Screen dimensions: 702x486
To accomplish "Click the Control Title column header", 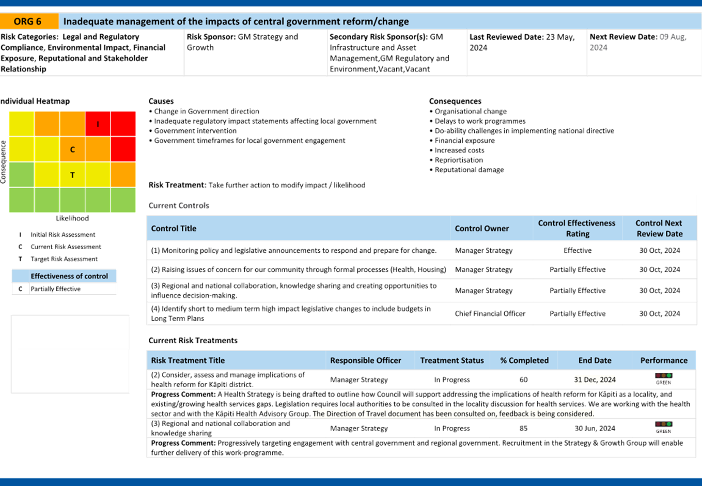I will coord(174,229).
